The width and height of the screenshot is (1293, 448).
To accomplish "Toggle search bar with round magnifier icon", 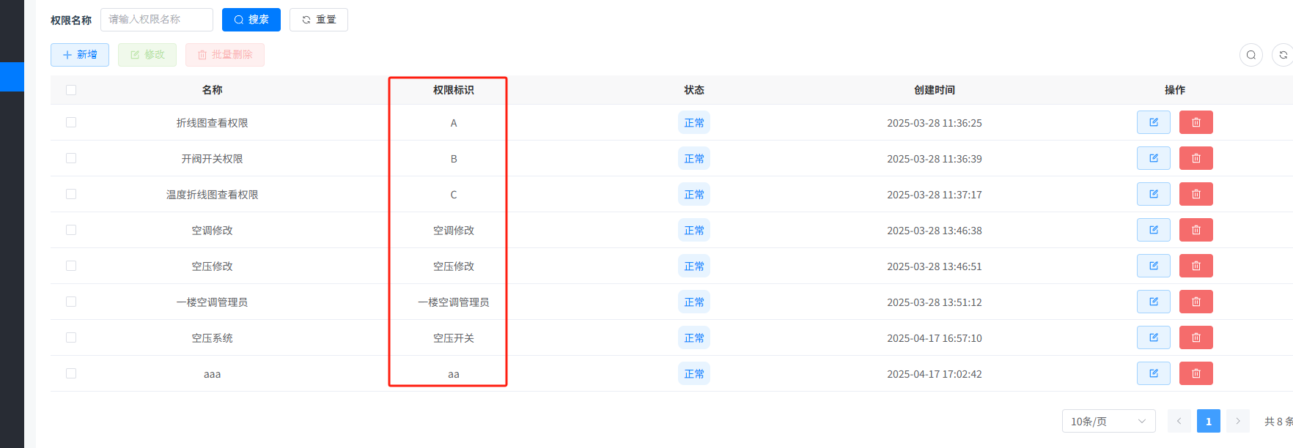I will click(1250, 55).
